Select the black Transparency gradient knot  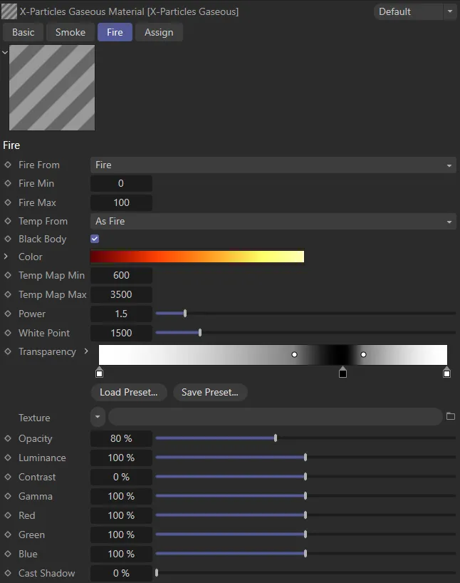(343, 372)
